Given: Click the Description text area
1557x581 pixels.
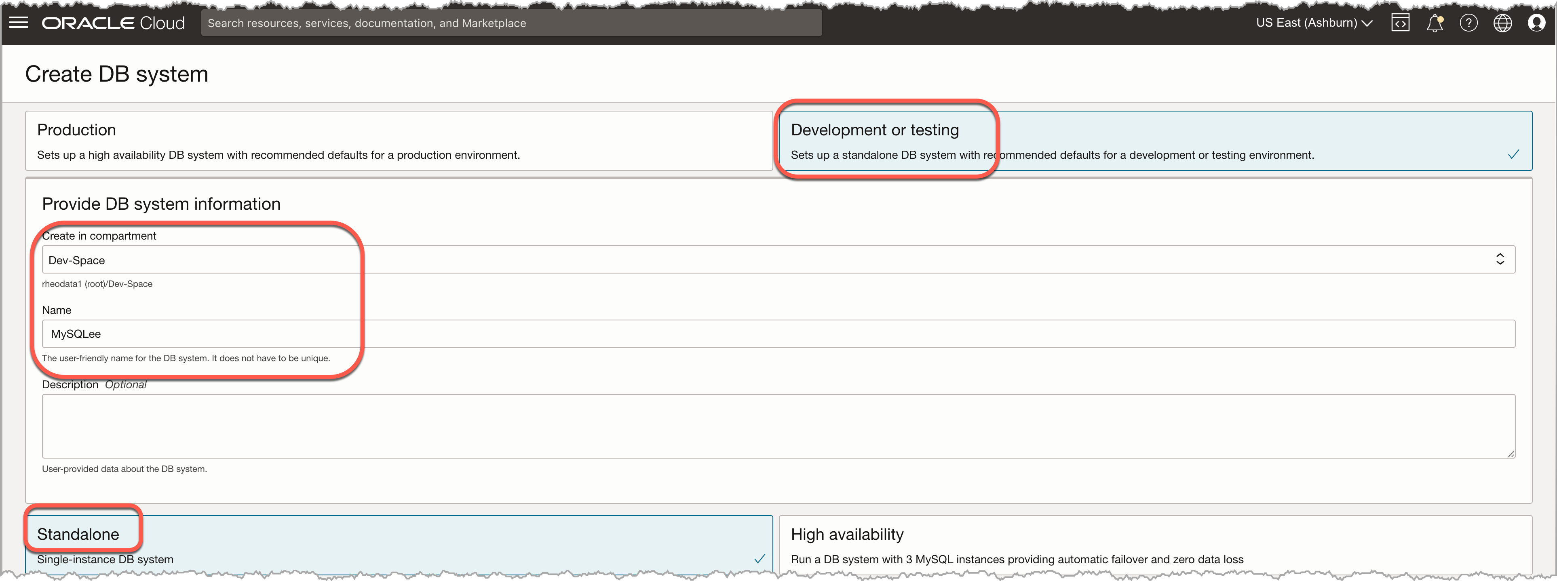Looking at the screenshot, I should pyautogui.click(x=778, y=426).
